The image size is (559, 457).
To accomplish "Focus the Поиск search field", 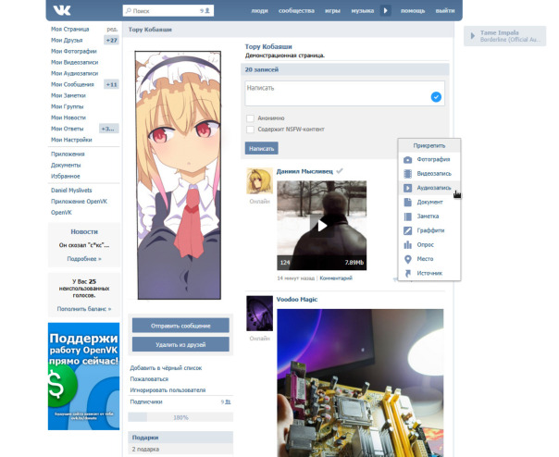I will point(168,11).
